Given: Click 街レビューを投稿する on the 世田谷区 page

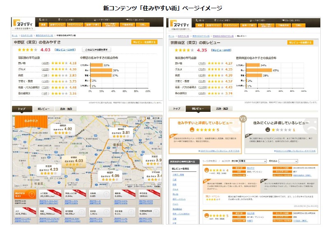Looking at the screenshot, I should tap(300, 42).
